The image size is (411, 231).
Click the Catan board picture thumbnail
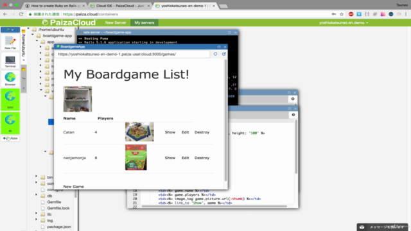[x=139, y=132]
